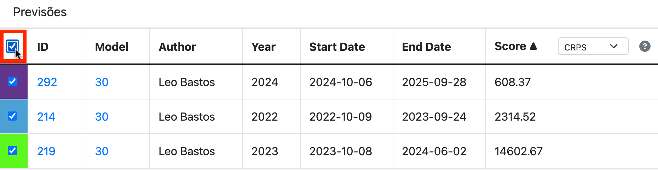The height and width of the screenshot is (170, 658).
Task: Open prediction ID 292 link
Action: tap(47, 82)
